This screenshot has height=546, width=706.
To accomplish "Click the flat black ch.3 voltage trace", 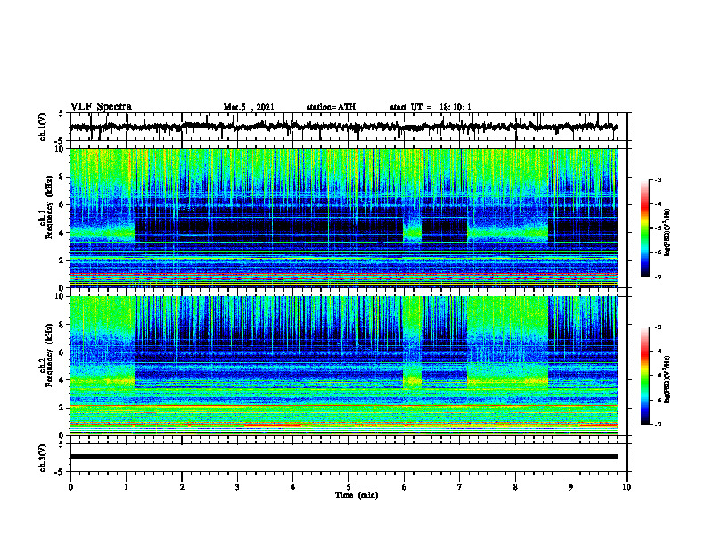I will [343, 457].
